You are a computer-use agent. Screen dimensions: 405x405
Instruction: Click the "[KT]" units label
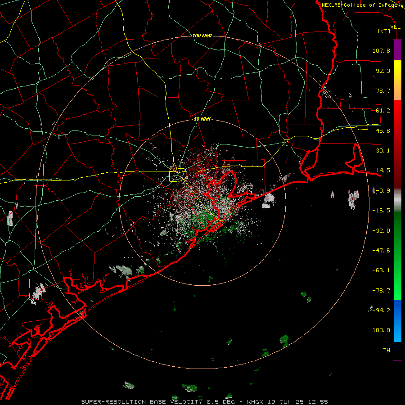point(384,31)
